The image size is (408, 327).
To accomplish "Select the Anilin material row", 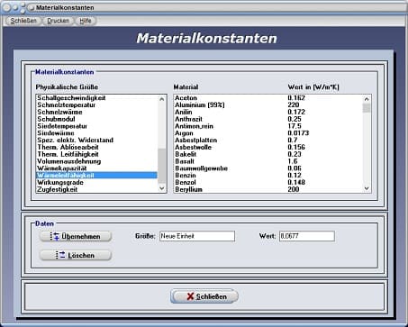I will pyautogui.click(x=268, y=112).
